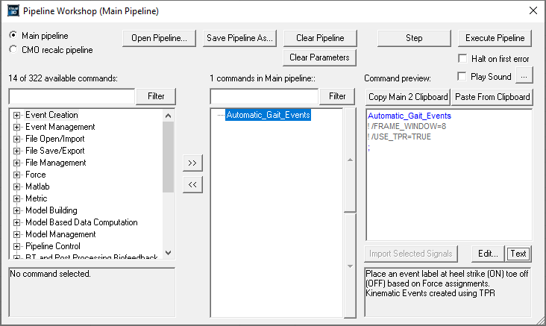Select the Main pipeline radio button
The image size is (546, 326).
pos(14,36)
